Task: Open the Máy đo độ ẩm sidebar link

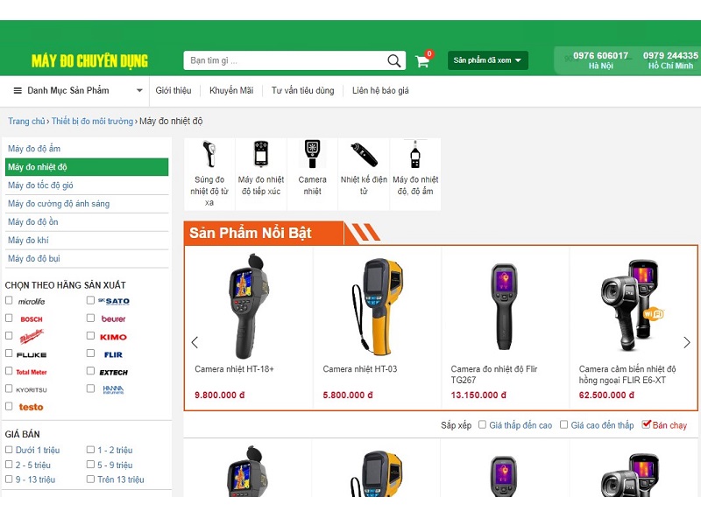Action: click(x=35, y=149)
